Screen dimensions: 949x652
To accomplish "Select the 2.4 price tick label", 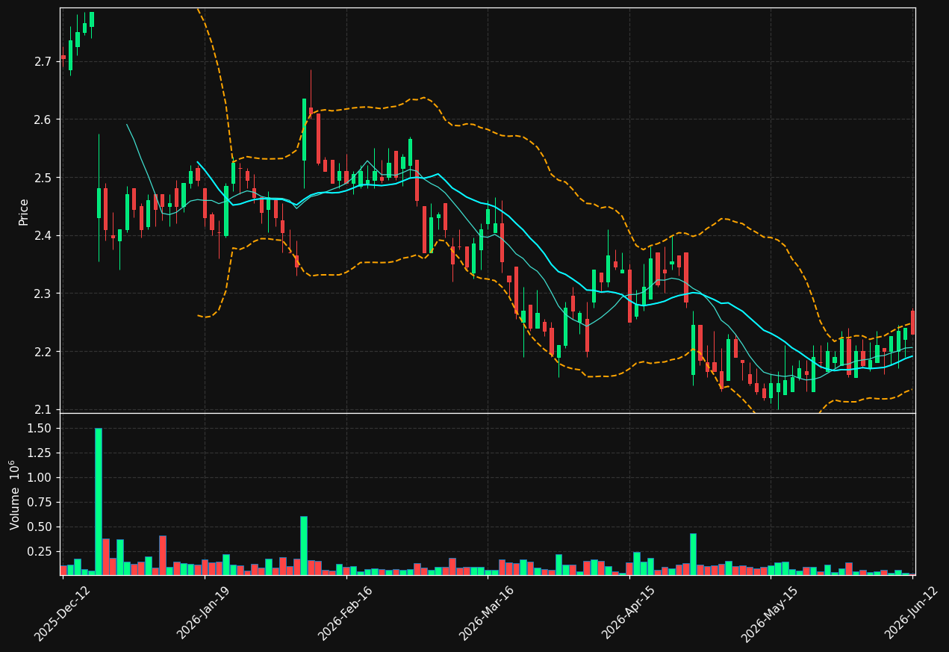I will click(x=43, y=236).
